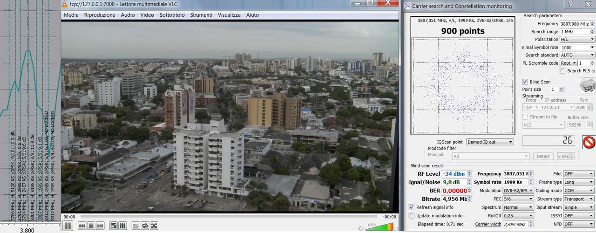
Task: Open the minimal Symbol rate dropdown
Action: 577,48
